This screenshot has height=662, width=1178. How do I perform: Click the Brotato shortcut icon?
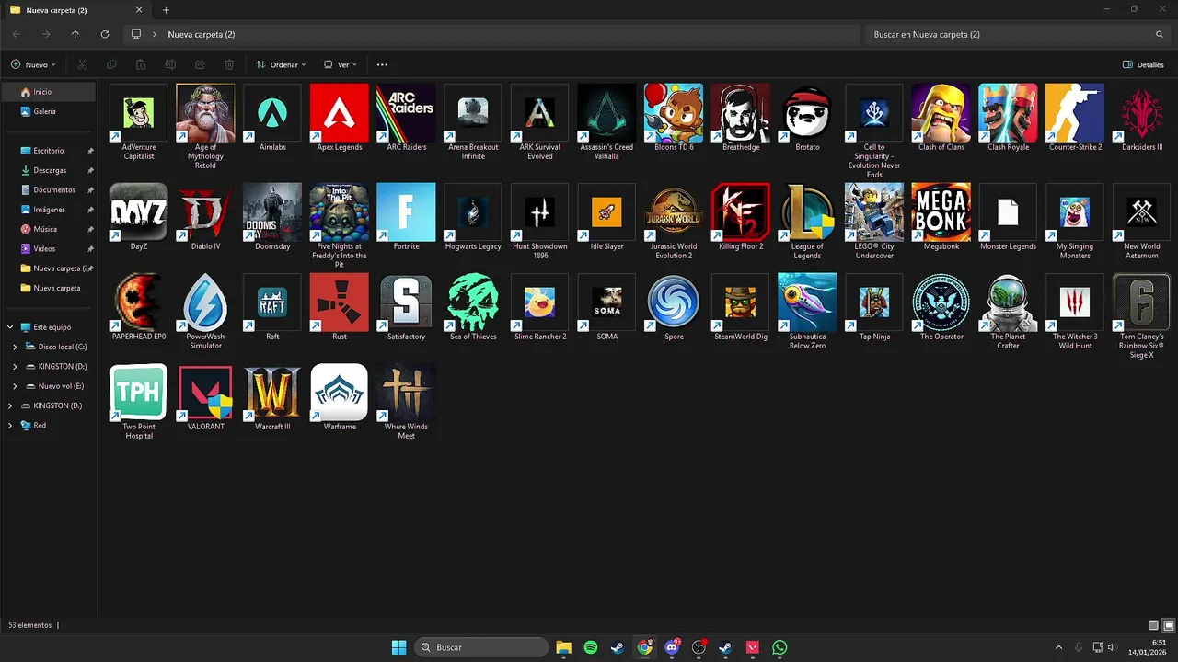pos(807,113)
